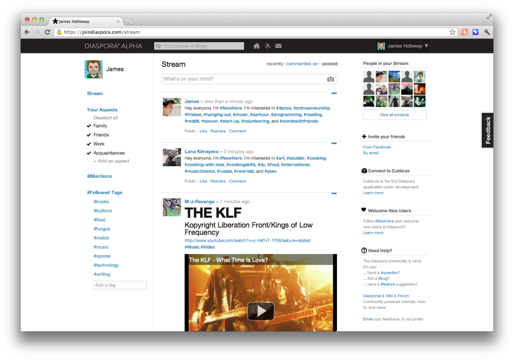The height and width of the screenshot is (360, 514).
Task: Click M-J-Revenge's post avatar
Action: click(x=172, y=207)
